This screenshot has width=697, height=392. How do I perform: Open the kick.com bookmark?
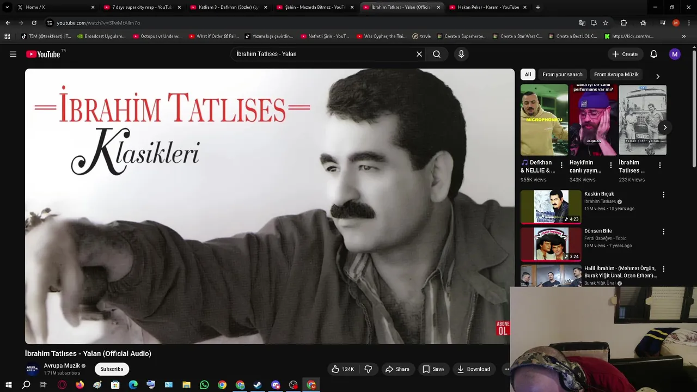click(629, 36)
